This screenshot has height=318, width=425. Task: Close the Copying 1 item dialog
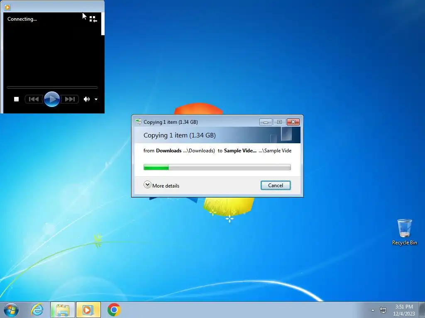click(293, 122)
